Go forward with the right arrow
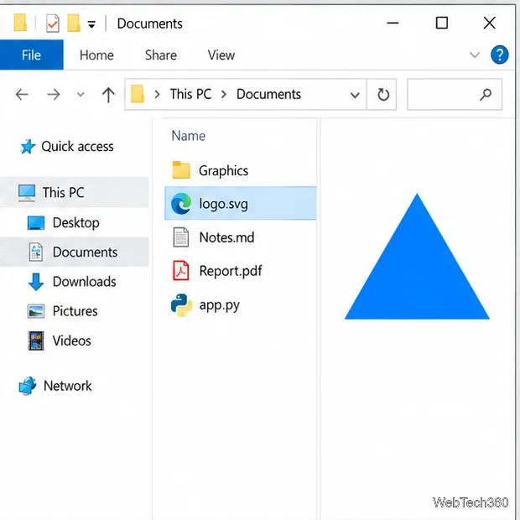Viewport: 520px width, 520px height. pos(54,95)
